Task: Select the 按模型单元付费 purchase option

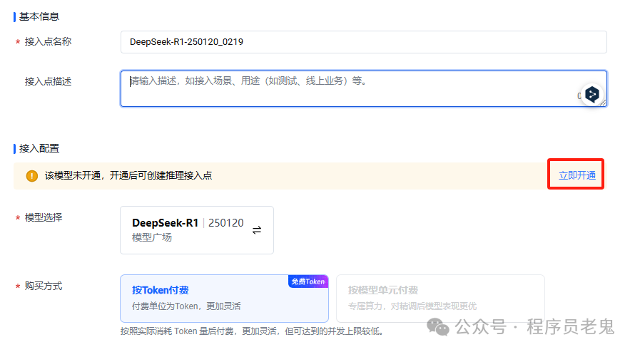Action: point(440,299)
